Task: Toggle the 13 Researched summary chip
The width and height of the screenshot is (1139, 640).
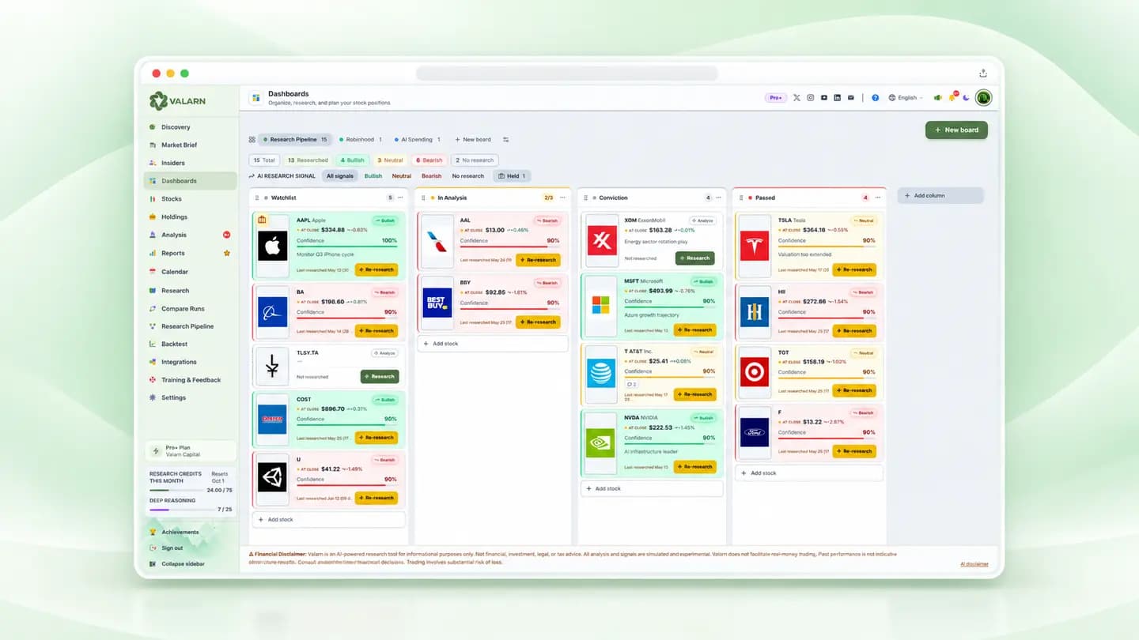Action: [308, 160]
